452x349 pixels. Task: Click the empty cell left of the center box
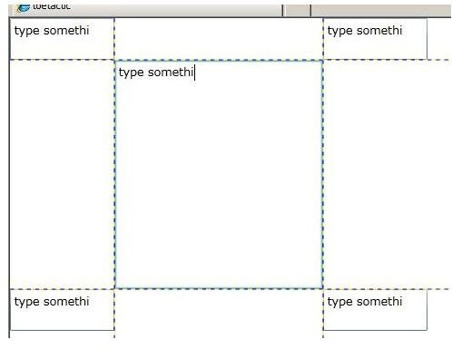point(62,174)
